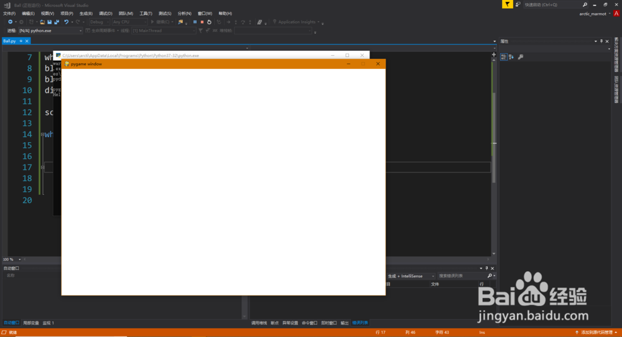The width and height of the screenshot is (622, 337).
Task: Open the 工具(T) menu
Action: [146, 14]
